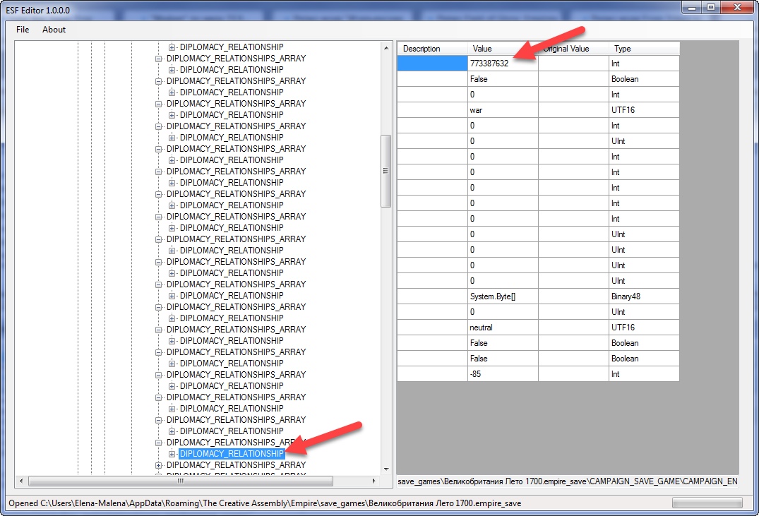Click the Original Value cell in the war row
Screen dimensions: 759x516
[573, 110]
